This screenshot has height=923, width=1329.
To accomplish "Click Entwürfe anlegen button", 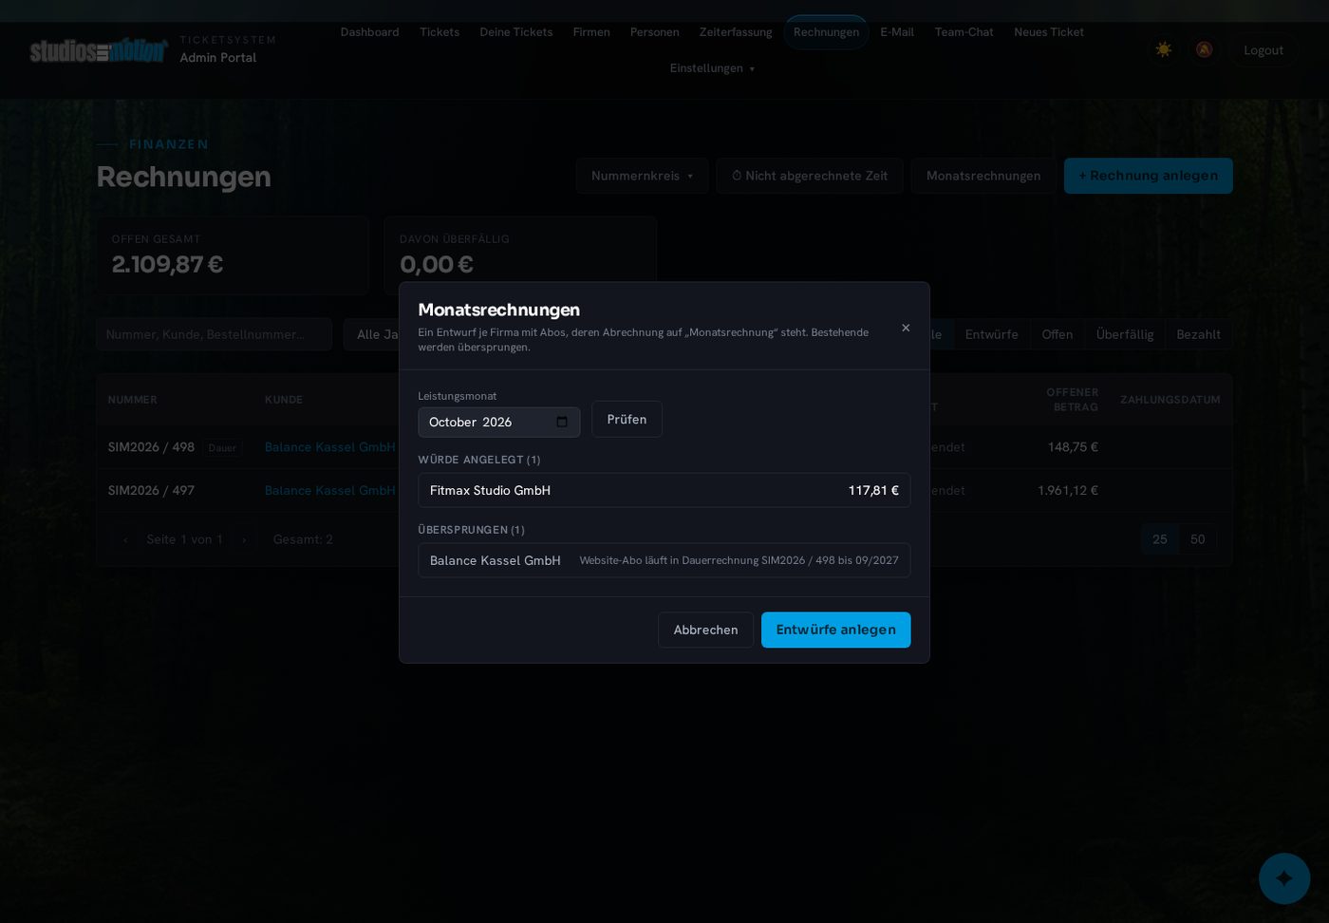I will [835, 630].
